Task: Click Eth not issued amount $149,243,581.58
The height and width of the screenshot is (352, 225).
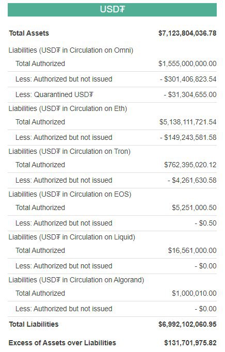Action: [188, 137]
